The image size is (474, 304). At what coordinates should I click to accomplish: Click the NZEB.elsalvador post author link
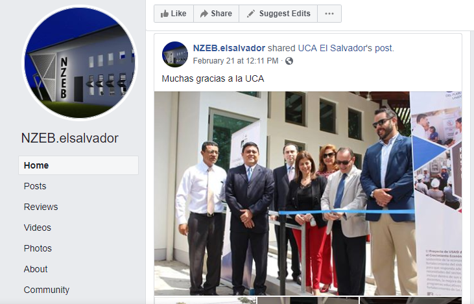point(229,48)
